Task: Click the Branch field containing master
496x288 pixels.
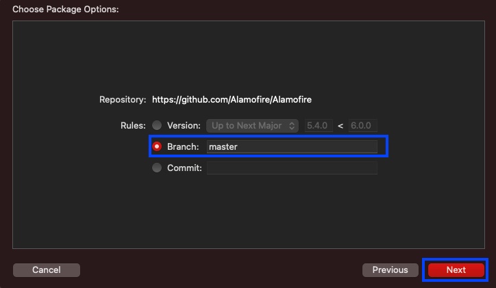Action: [x=292, y=147]
